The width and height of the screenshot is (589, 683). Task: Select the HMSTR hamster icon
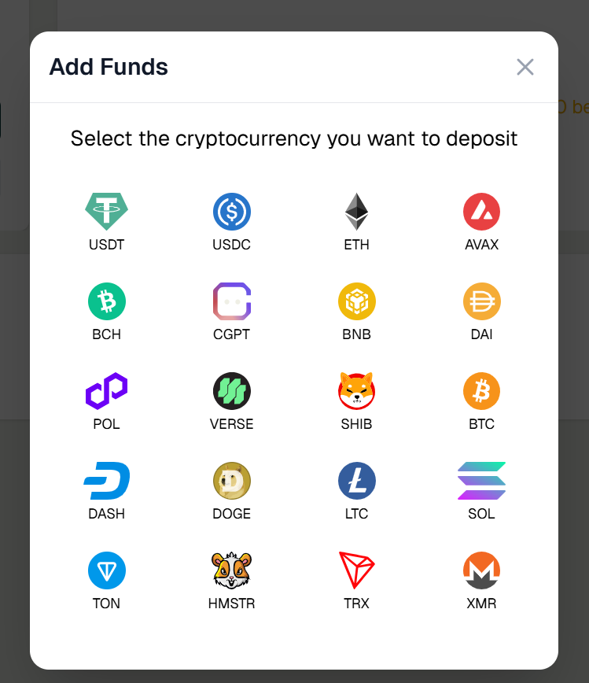coord(231,570)
